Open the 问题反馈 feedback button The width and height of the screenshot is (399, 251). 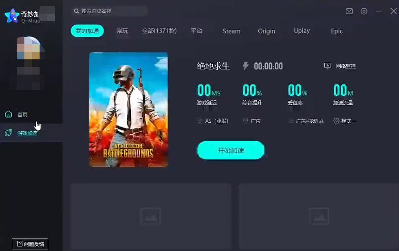(x=30, y=244)
